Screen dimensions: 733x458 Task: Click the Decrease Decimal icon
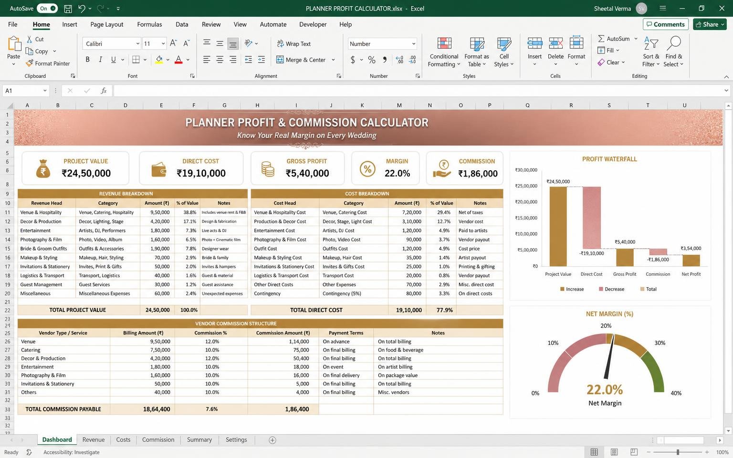coord(412,60)
